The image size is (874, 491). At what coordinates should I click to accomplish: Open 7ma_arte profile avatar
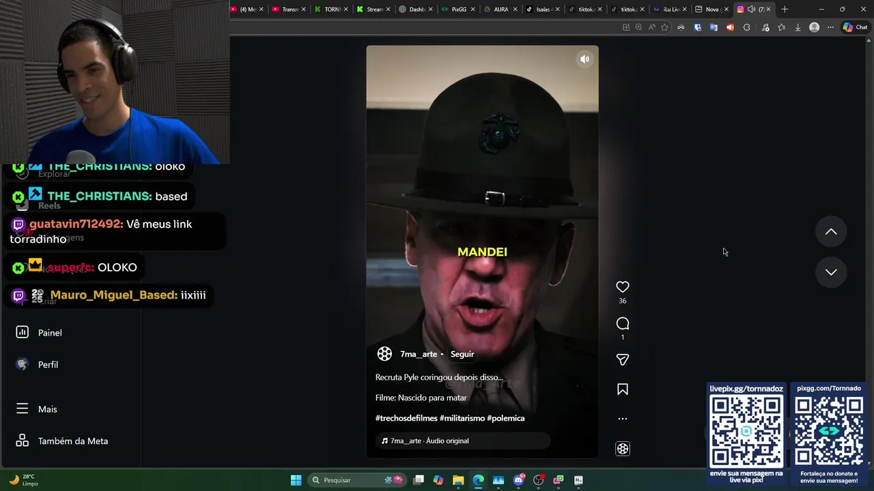tap(384, 354)
